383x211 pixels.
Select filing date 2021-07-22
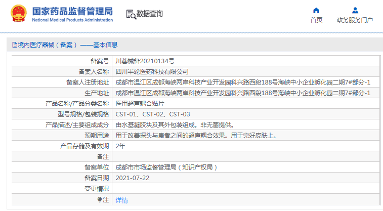(x=133, y=178)
